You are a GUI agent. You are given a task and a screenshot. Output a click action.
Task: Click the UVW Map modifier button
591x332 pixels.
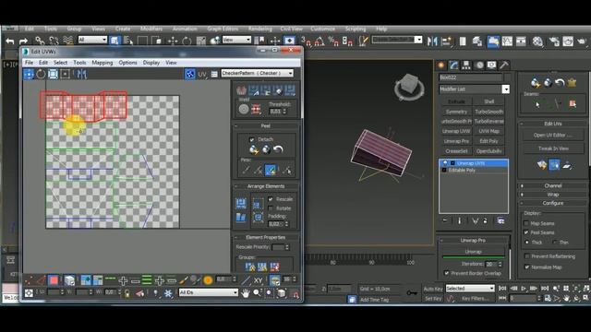[488, 131]
